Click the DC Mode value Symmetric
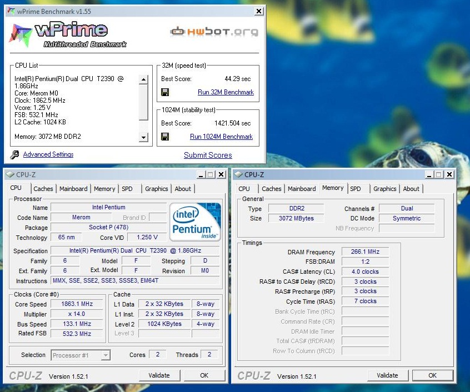The image size is (470, 392). [407, 218]
